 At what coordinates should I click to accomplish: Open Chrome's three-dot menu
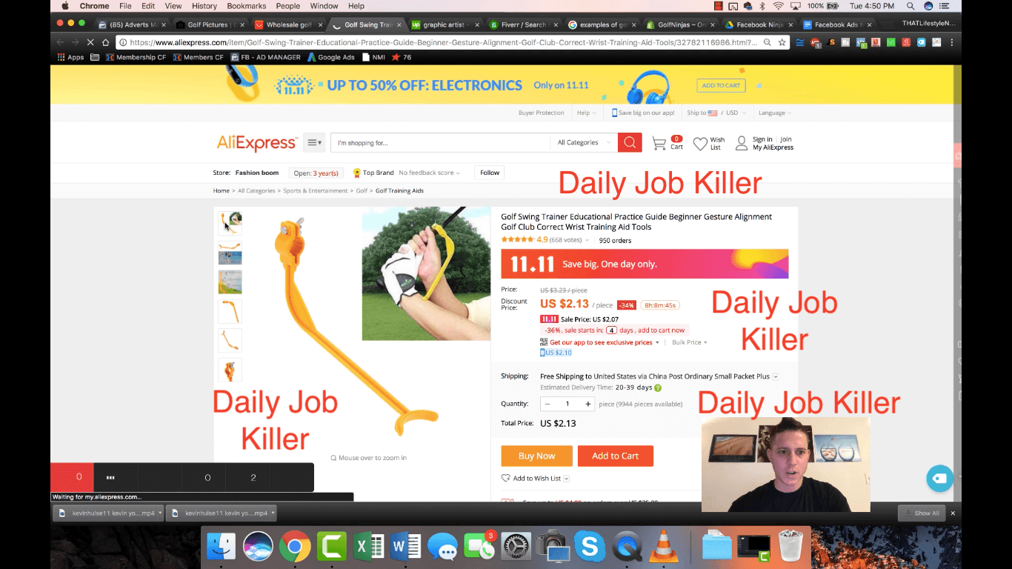pos(952,42)
